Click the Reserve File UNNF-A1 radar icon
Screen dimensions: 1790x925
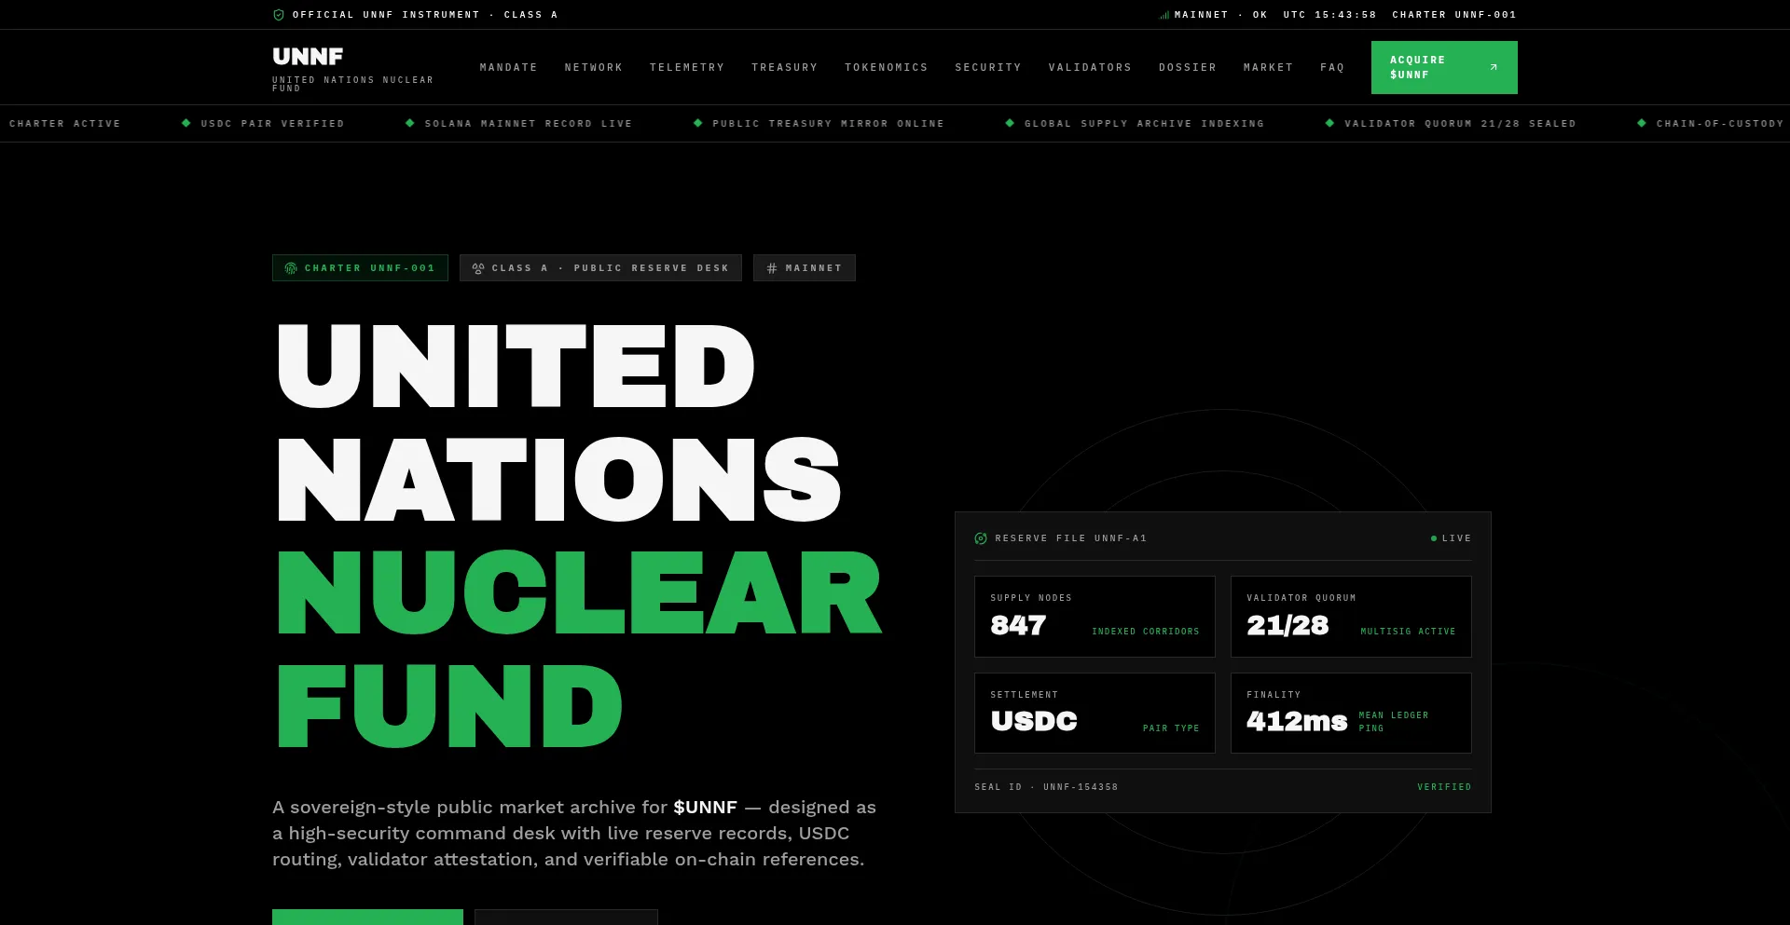point(981,538)
